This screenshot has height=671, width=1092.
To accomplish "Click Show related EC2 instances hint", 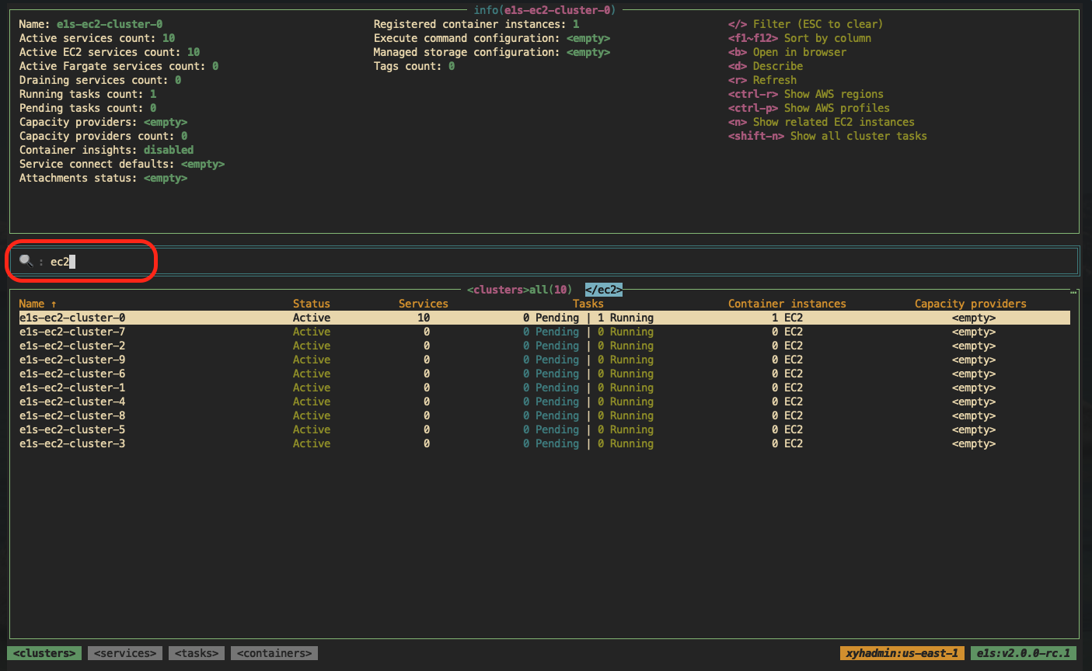I will (822, 122).
